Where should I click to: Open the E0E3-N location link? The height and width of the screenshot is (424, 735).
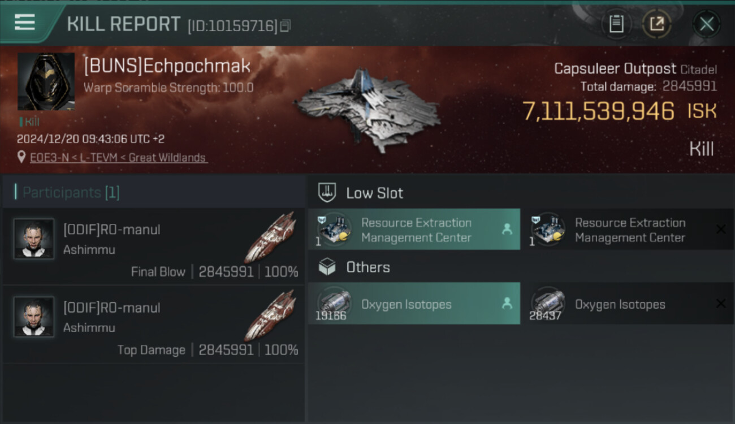coord(119,158)
